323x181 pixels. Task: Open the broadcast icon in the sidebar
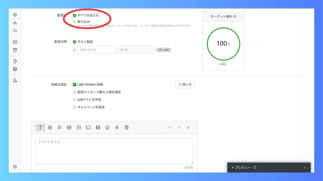click(15, 15)
